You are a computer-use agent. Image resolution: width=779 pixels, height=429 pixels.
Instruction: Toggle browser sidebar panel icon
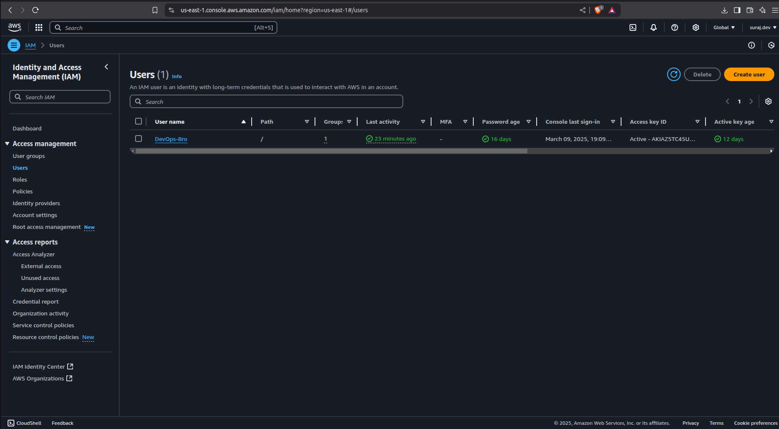[737, 10]
